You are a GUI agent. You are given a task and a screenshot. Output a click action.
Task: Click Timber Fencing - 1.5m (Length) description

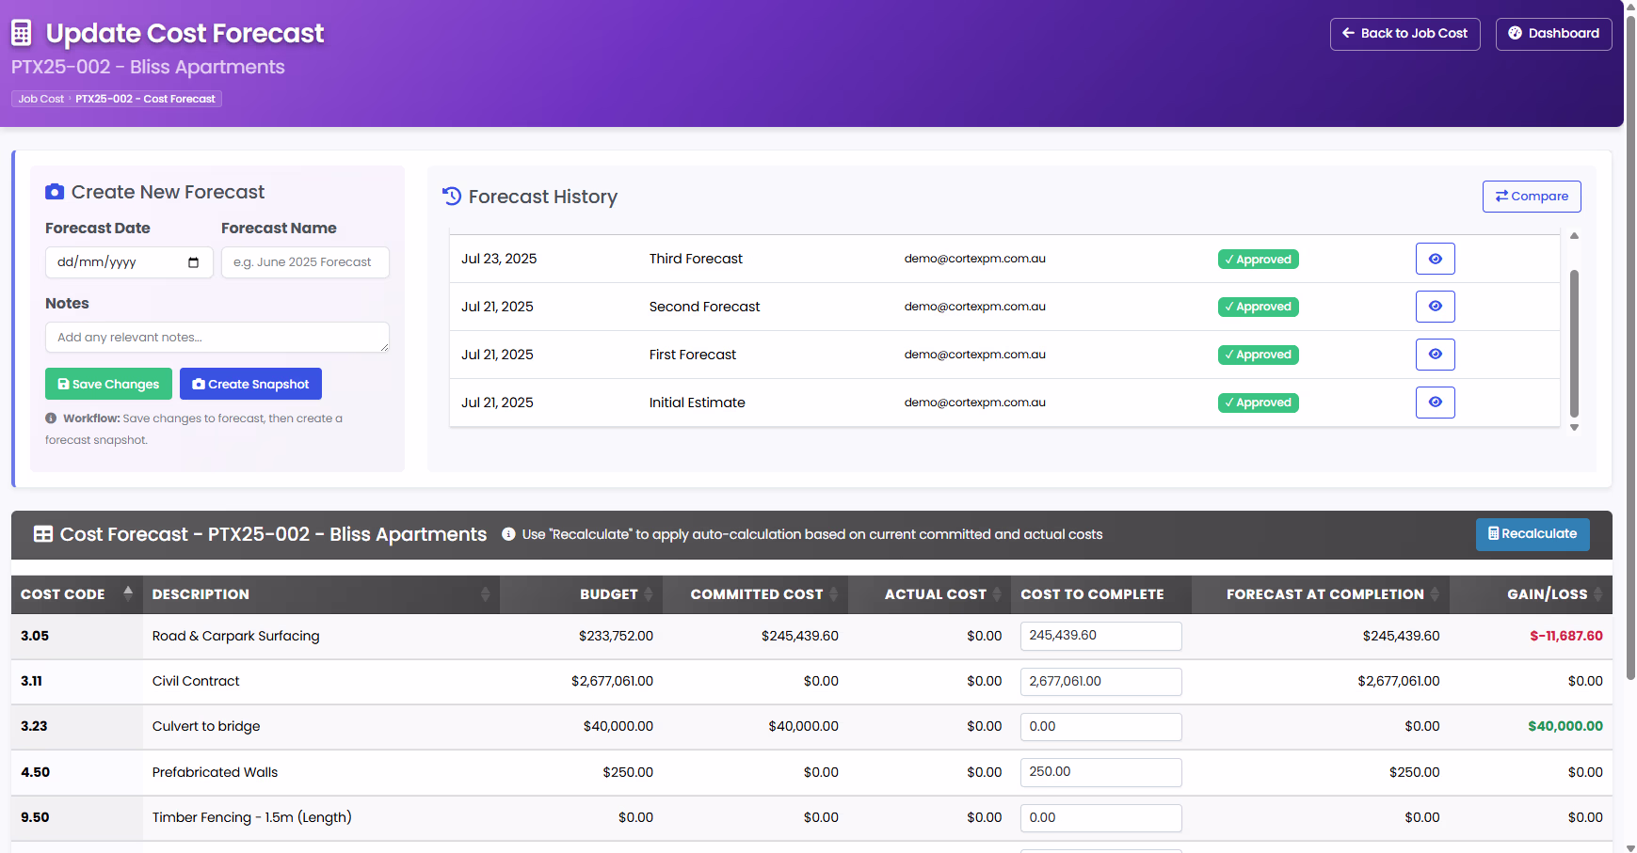[252, 817]
